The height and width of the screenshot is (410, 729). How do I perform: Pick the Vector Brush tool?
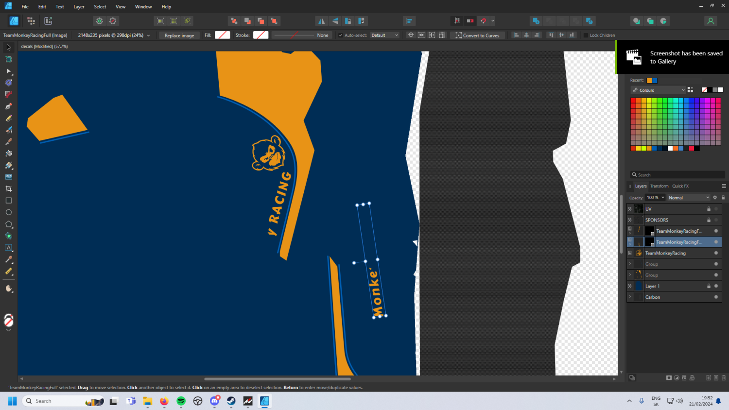click(x=8, y=130)
